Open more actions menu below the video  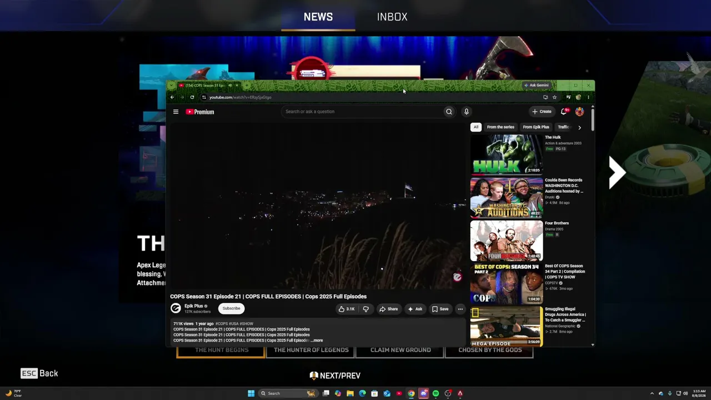pos(460,309)
